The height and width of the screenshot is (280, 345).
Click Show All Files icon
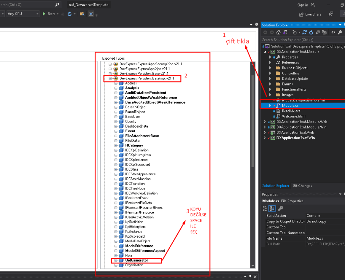324,32
